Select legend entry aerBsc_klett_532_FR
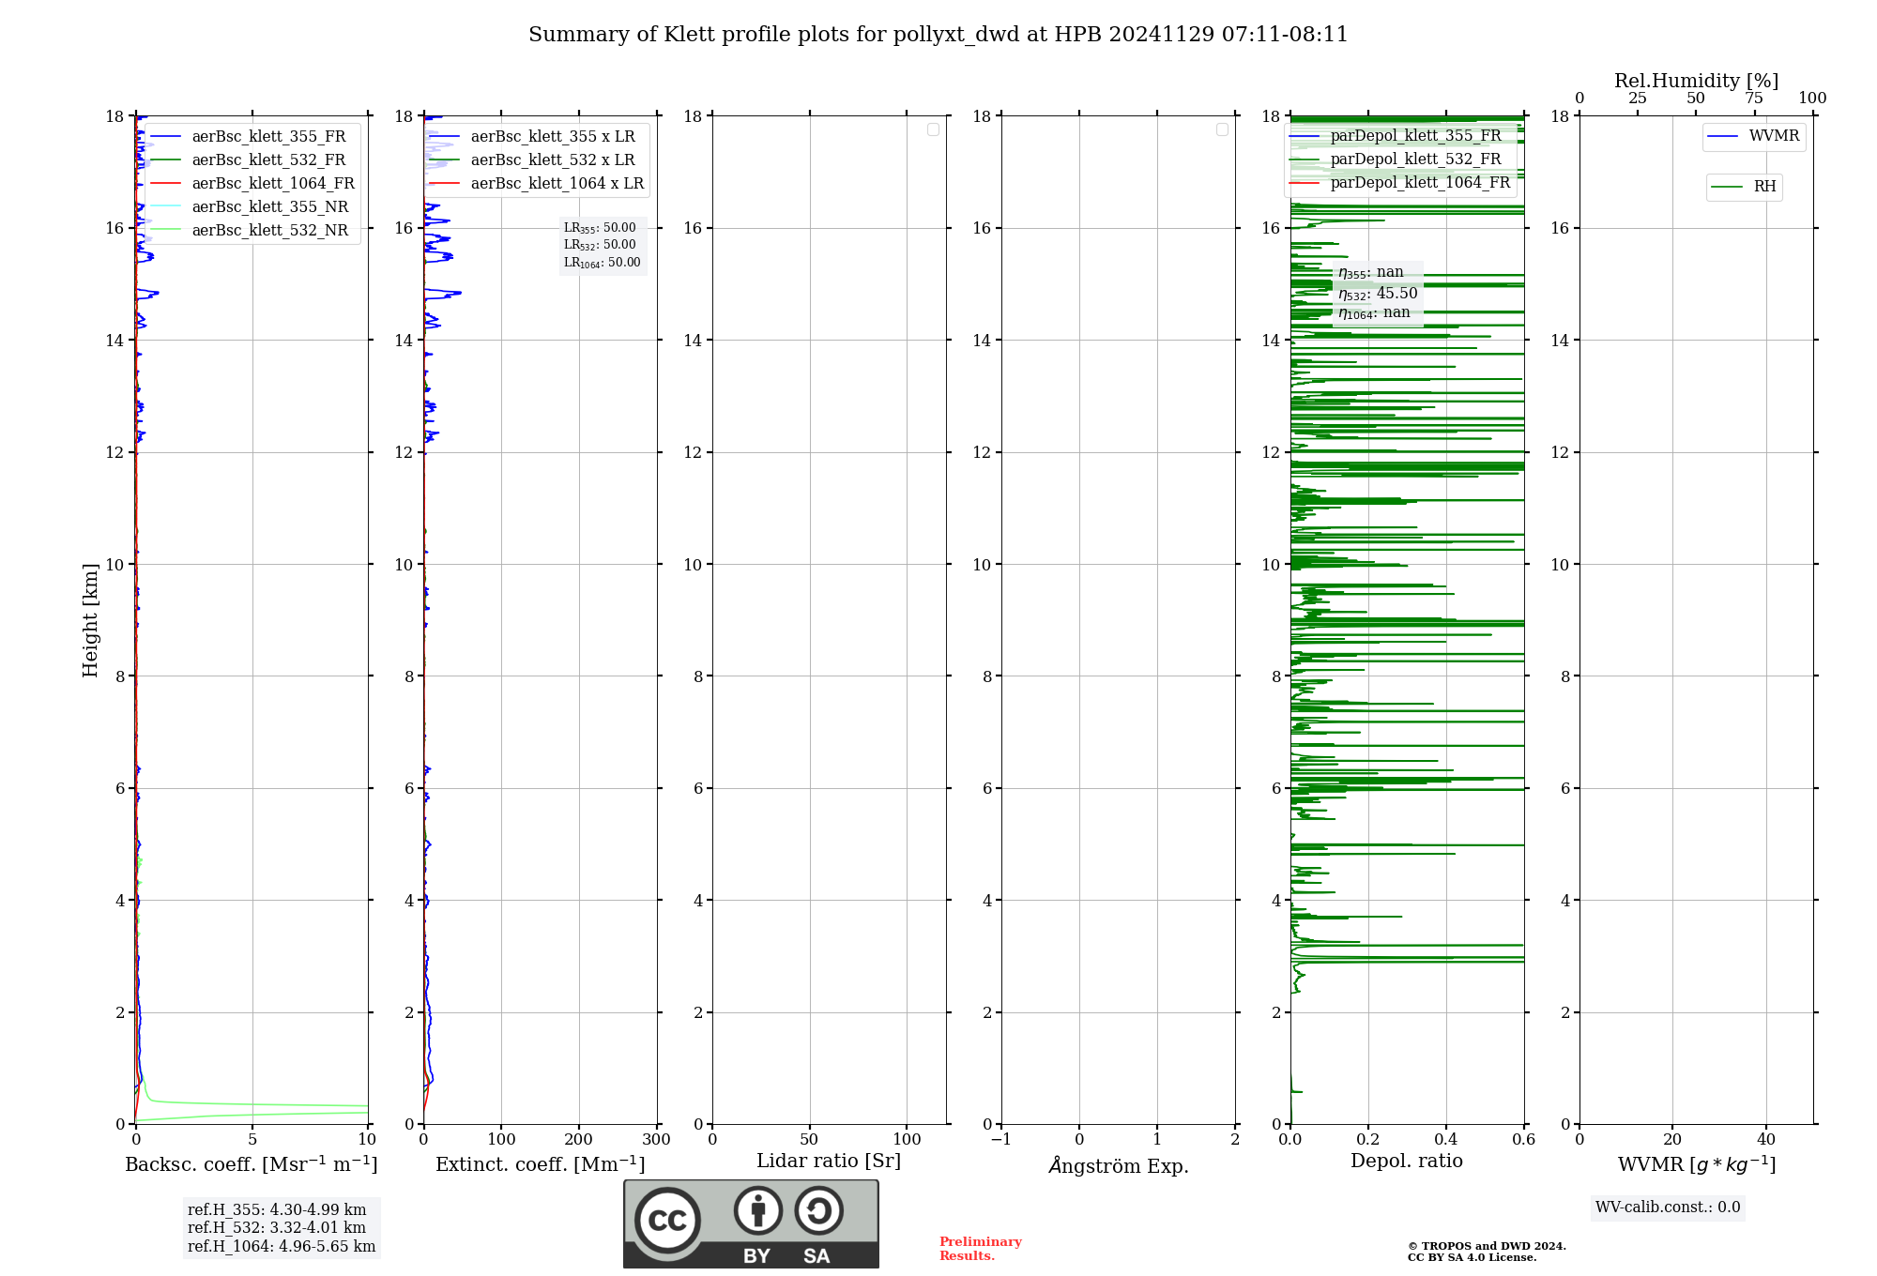Viewport: 1877px width, 1276px height. [250, 159]
